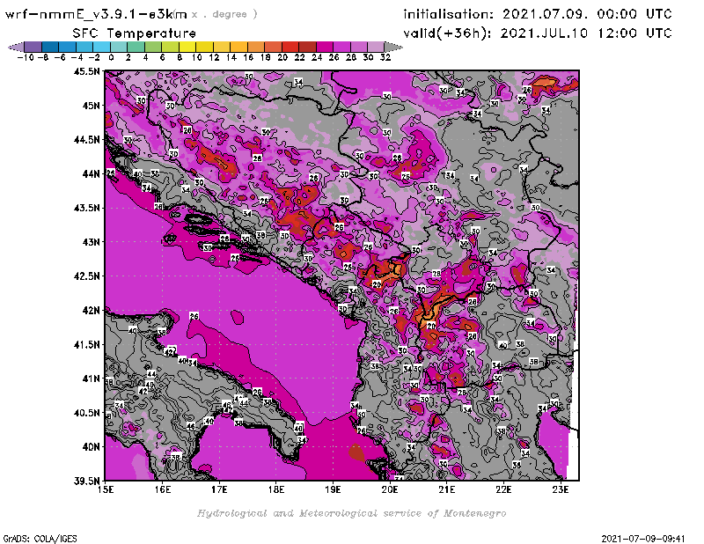Screen dimensions: 704x544
Task: Click the '44N' latitude label
Action: (x=91, y=173)
